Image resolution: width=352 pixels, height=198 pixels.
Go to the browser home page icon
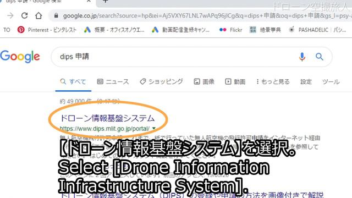click(38, 15)
